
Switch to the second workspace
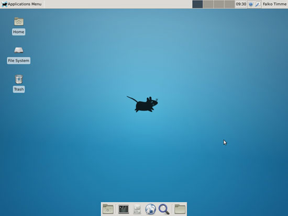208,4
